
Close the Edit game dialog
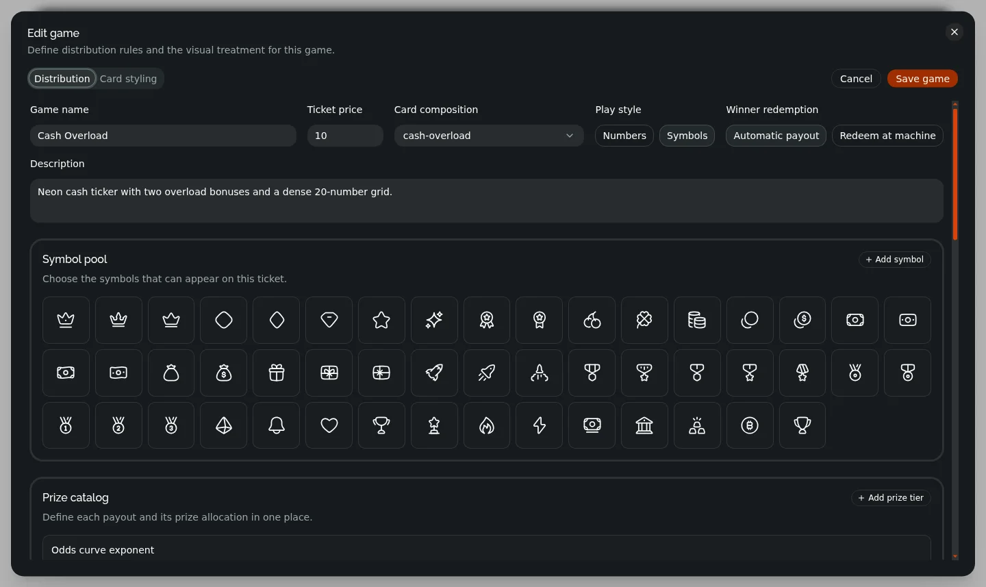click(x=955, y=32)
